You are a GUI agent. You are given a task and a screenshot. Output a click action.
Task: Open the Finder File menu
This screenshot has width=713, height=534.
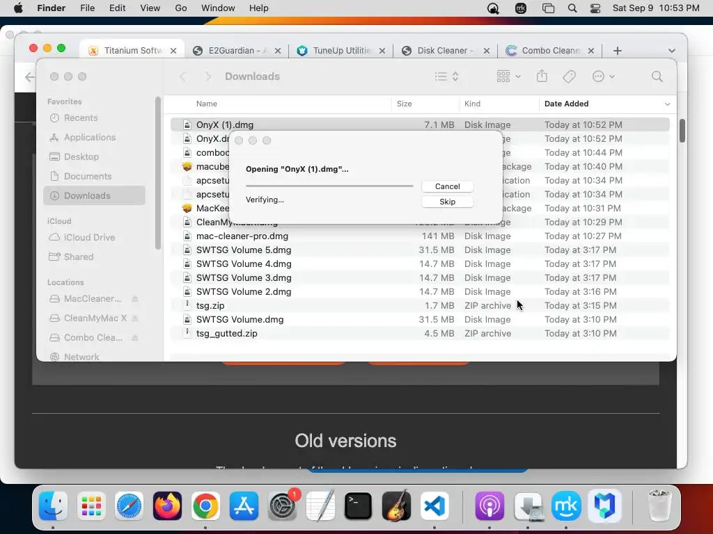coord(87,8)
